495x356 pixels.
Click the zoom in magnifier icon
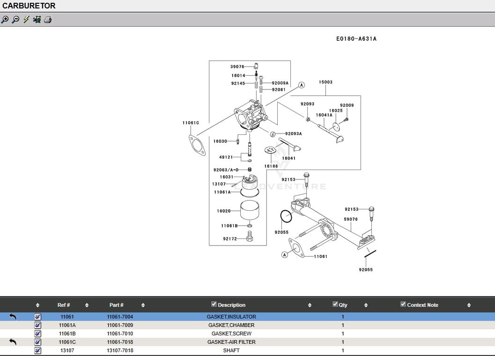[x=5, y=20]
